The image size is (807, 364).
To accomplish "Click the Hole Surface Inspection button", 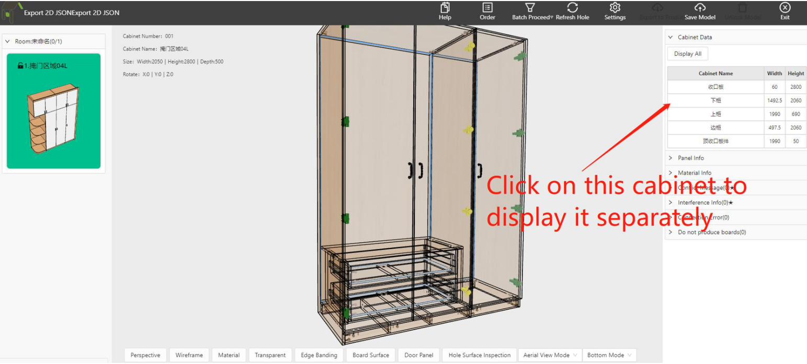I will tap(479, 355).
